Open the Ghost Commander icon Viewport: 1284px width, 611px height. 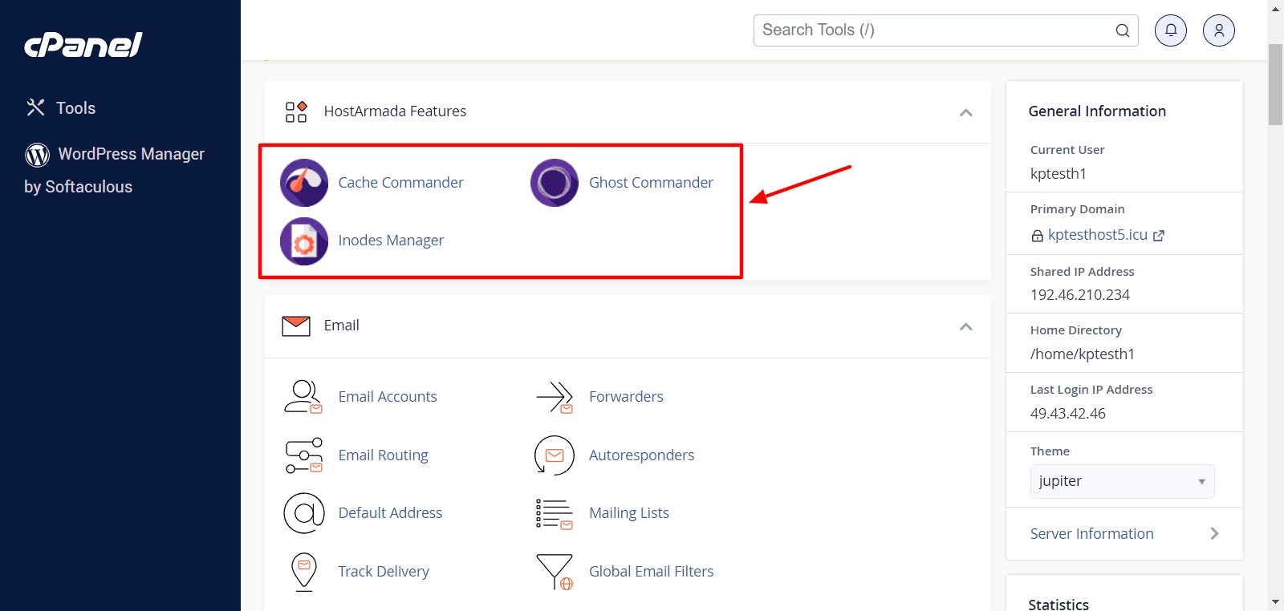pos(554,183)
